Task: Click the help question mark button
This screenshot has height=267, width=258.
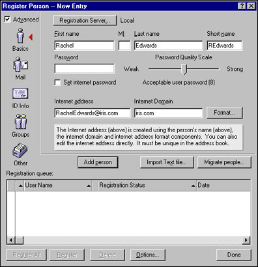Action: (242, 6)
